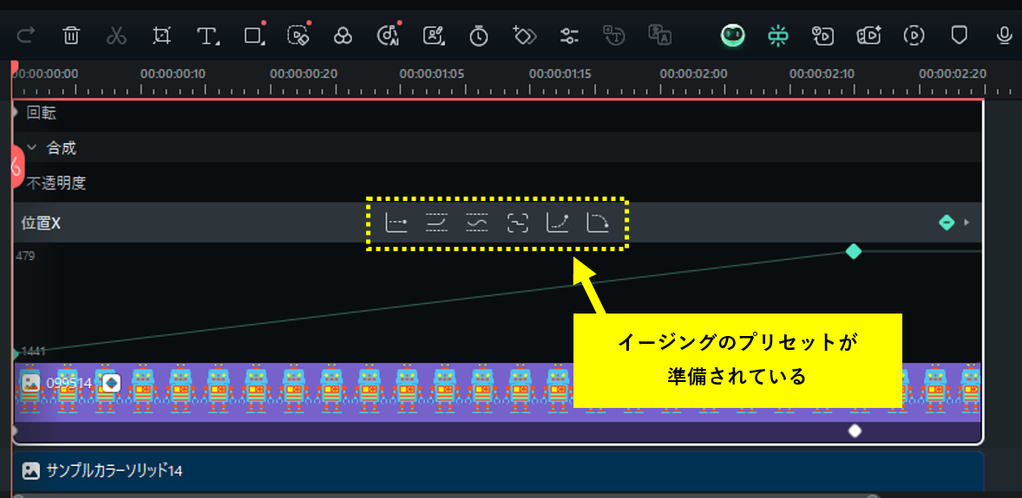Click the ruler at 00:00:02:00
The image size is (1022, 498).
coord(693,73)
